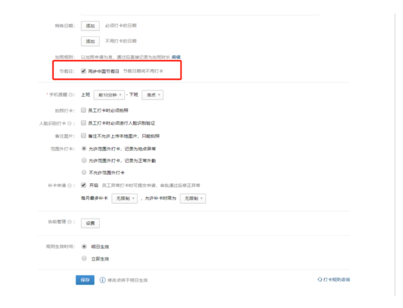Screen dimensions: 403x308
Task: Enable 必须进行人脸识别验证 checkbox
Action: click(83, 123)
